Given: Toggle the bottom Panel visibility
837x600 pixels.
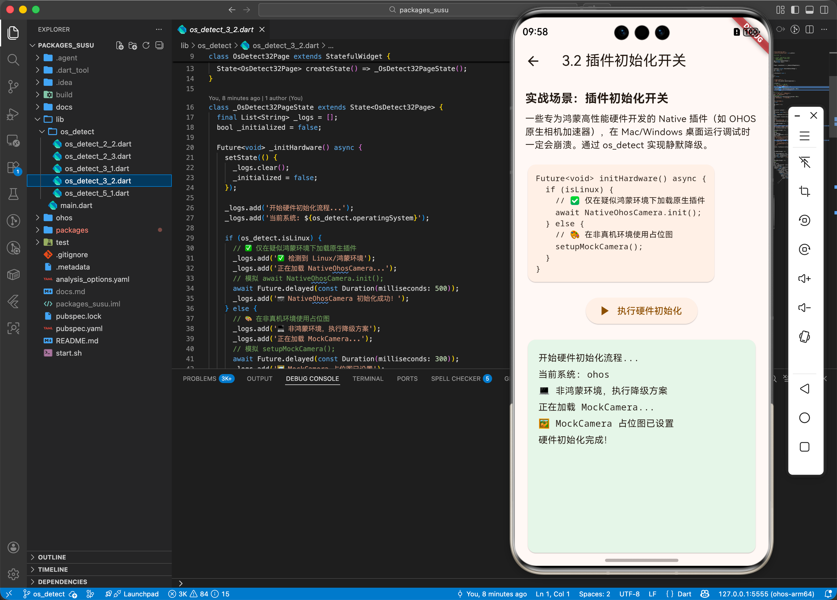Looking at the screenshot, I should 810,10.
